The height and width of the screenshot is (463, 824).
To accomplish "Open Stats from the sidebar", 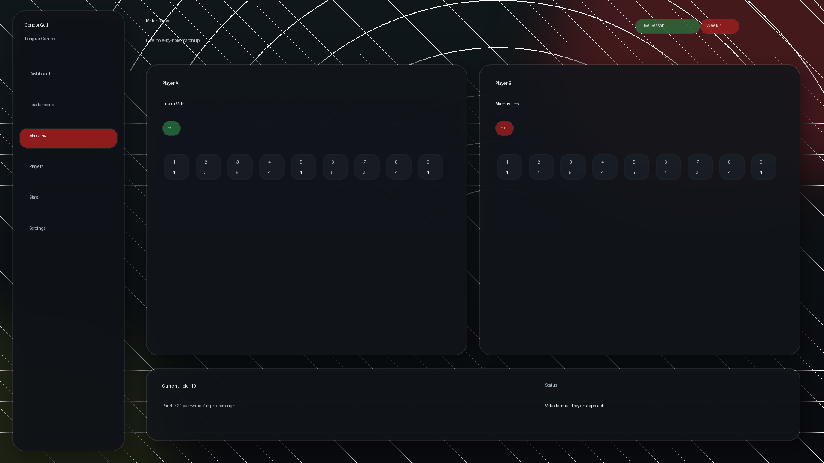I will [68, 200].
